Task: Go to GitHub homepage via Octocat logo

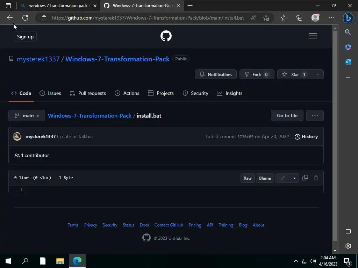Action: point(166,36)
